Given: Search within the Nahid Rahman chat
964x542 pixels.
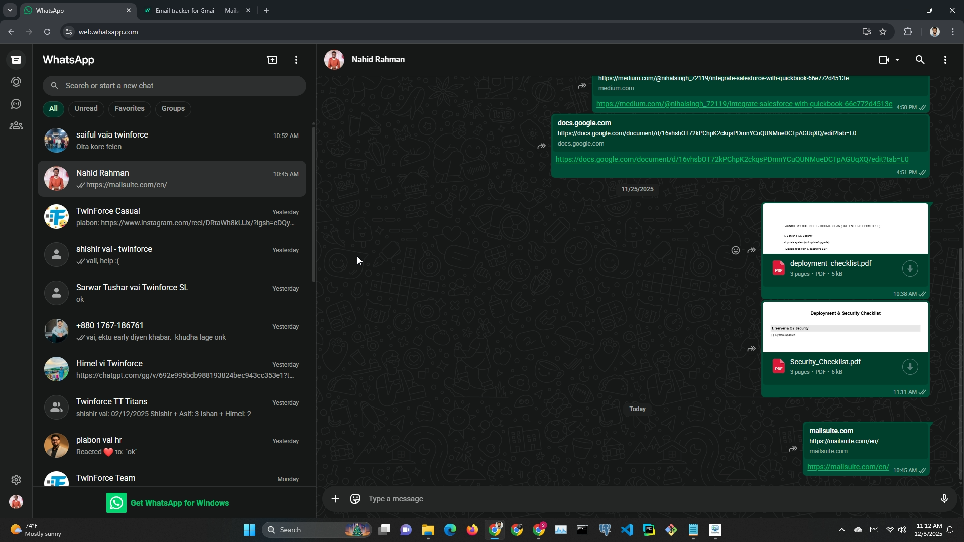Looking at the screenshot, I should click(920, 60).
